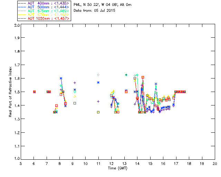Click the x-axis tick label 19
221x177 pixels.
(x=202, y=164)
